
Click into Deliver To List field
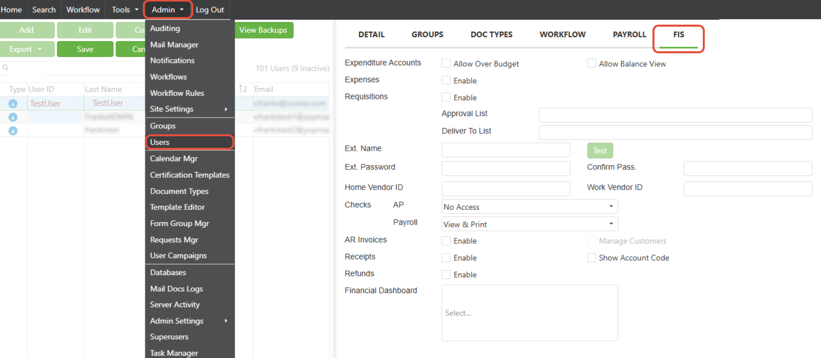675,132
